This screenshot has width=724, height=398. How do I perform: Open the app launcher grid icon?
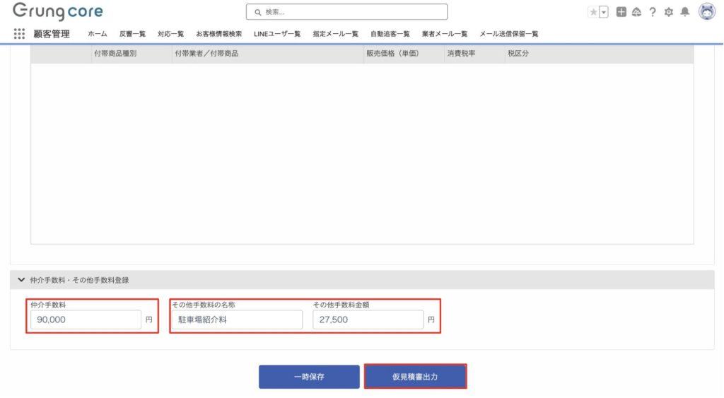(x=19, y=33)
